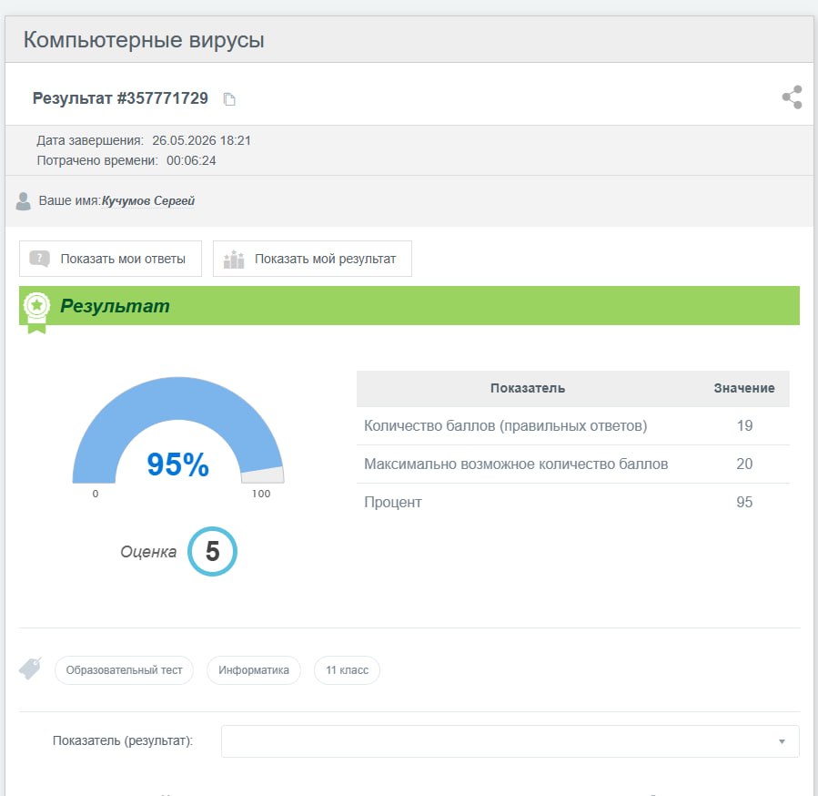
Task: Click the 'Оценка' label
Action: click(x=148, y=552)
